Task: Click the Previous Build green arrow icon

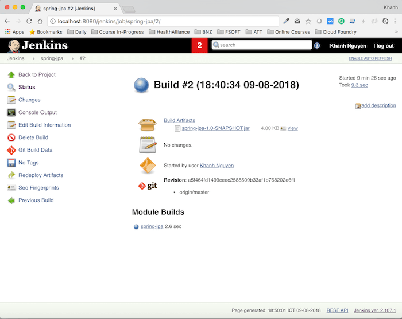Action: [x=11, y=200]
